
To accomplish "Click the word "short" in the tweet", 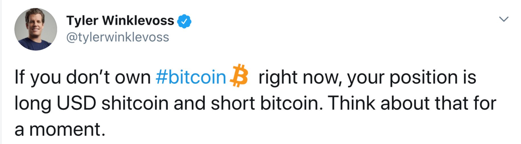I will pos(233,103).
